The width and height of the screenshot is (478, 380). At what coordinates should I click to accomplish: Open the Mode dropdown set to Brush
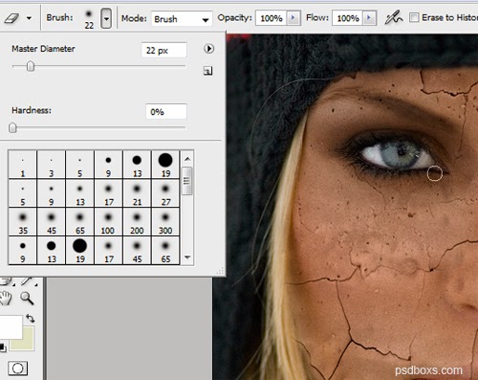(182, 19)
